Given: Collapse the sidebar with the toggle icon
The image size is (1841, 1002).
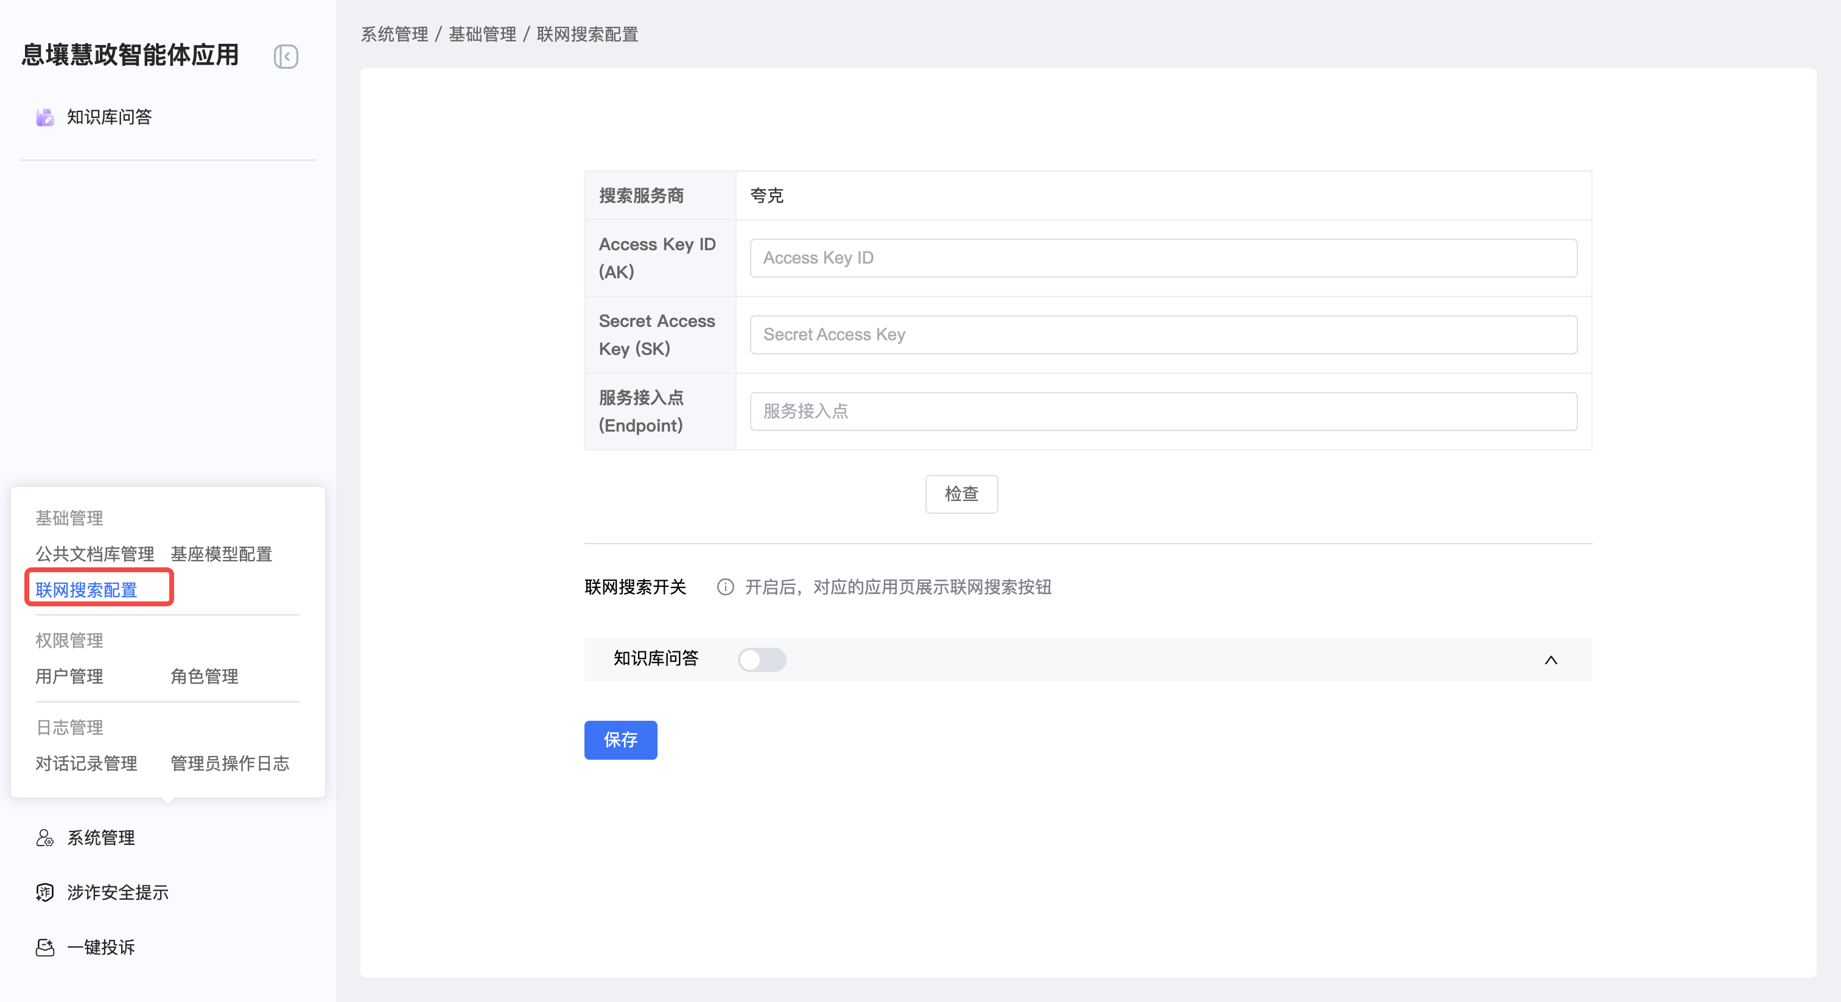Looking at the screenshot, I should (x=286, y=57).
